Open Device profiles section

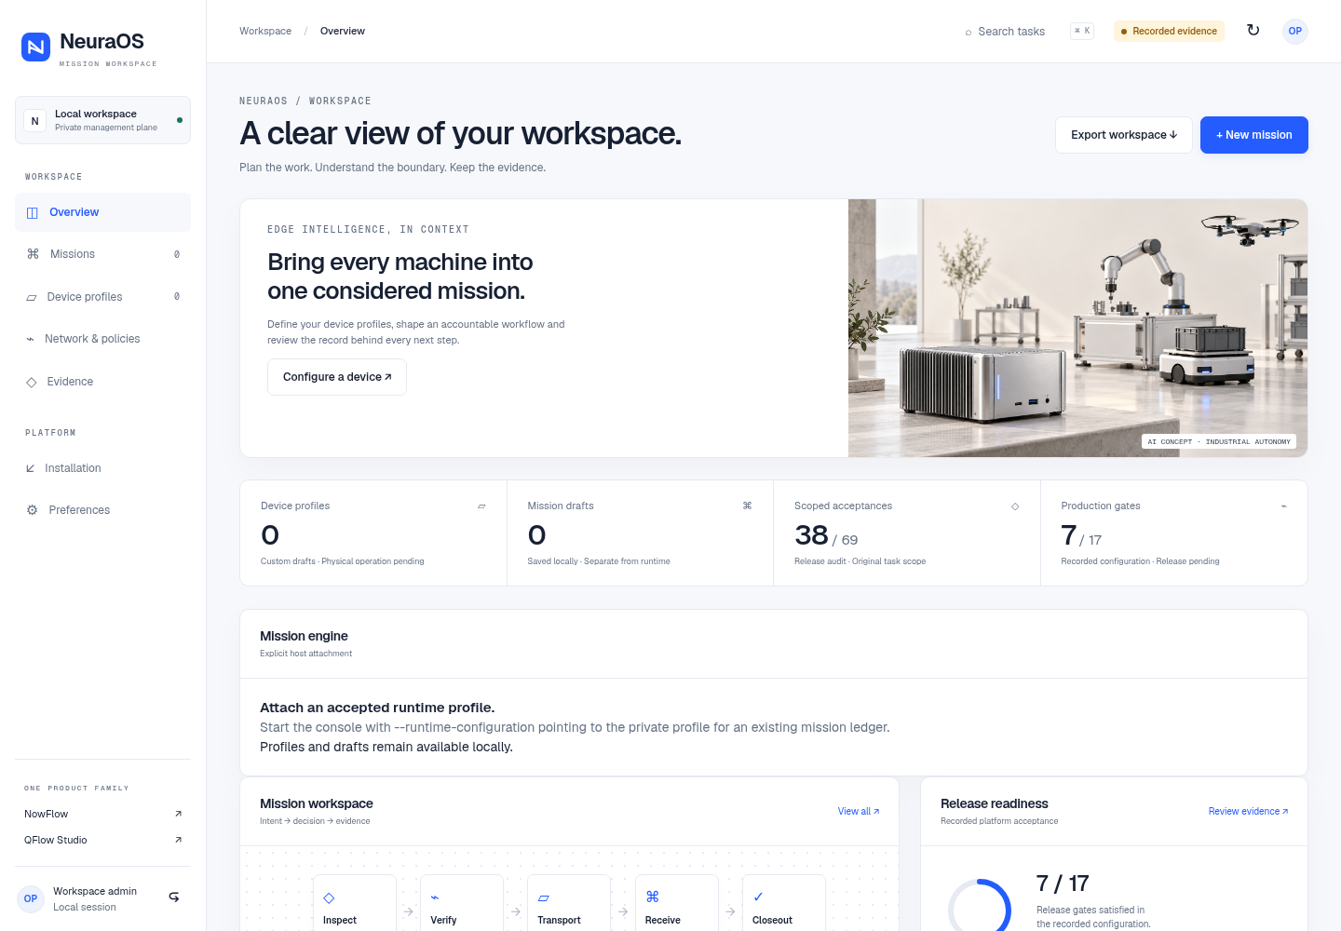pos(102,297)
